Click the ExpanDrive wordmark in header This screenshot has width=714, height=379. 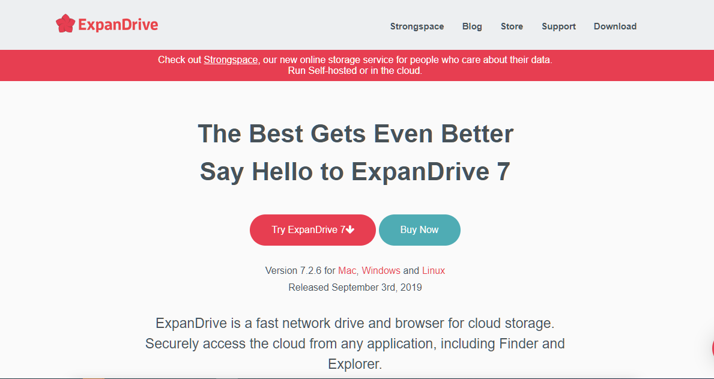tap(118, 24)
